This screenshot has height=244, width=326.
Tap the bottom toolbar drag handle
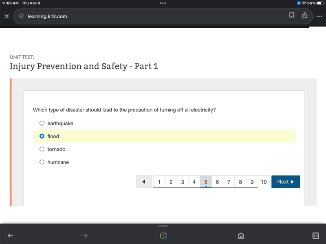(x=163, y=226)
